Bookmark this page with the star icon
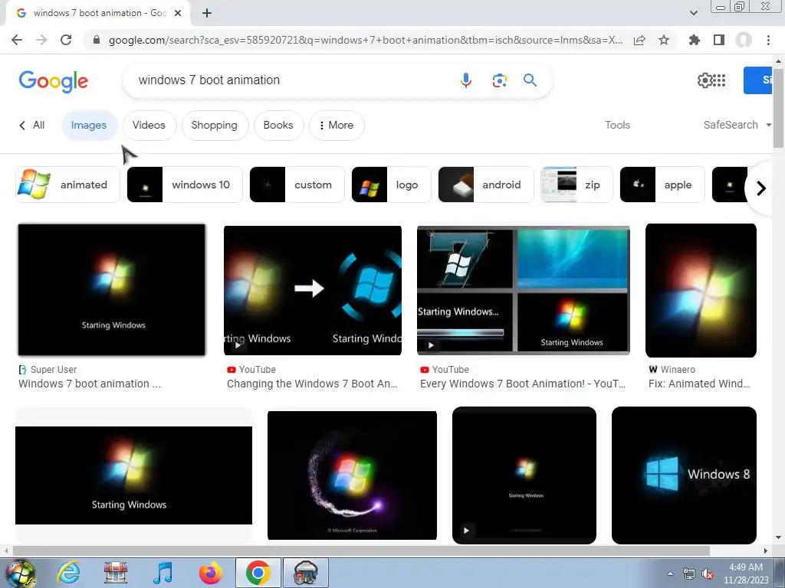Image resolution: width=785 pixels, height=588 pixels. tap(664, 40)
